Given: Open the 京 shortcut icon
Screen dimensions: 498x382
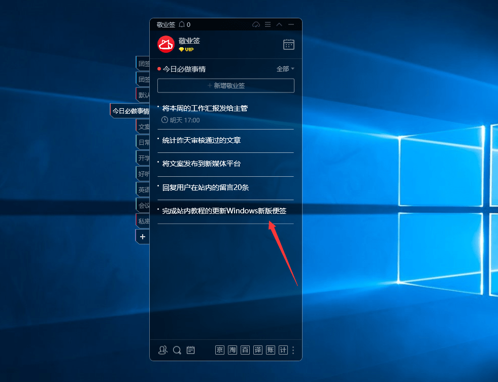Looking at the screenshot, I should tap(219, 350).
